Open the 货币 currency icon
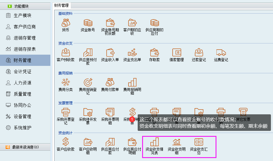The width and height of the screenshot is (273, 161). 65,23
